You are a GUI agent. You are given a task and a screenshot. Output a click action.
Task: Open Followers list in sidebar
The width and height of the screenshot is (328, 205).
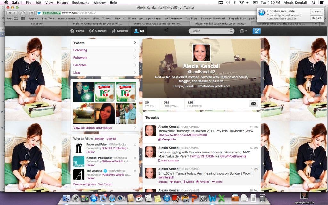click(x=105, y=58)
